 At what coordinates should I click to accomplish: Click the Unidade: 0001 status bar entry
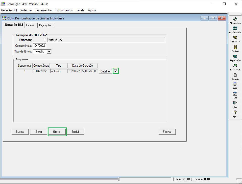201,179
